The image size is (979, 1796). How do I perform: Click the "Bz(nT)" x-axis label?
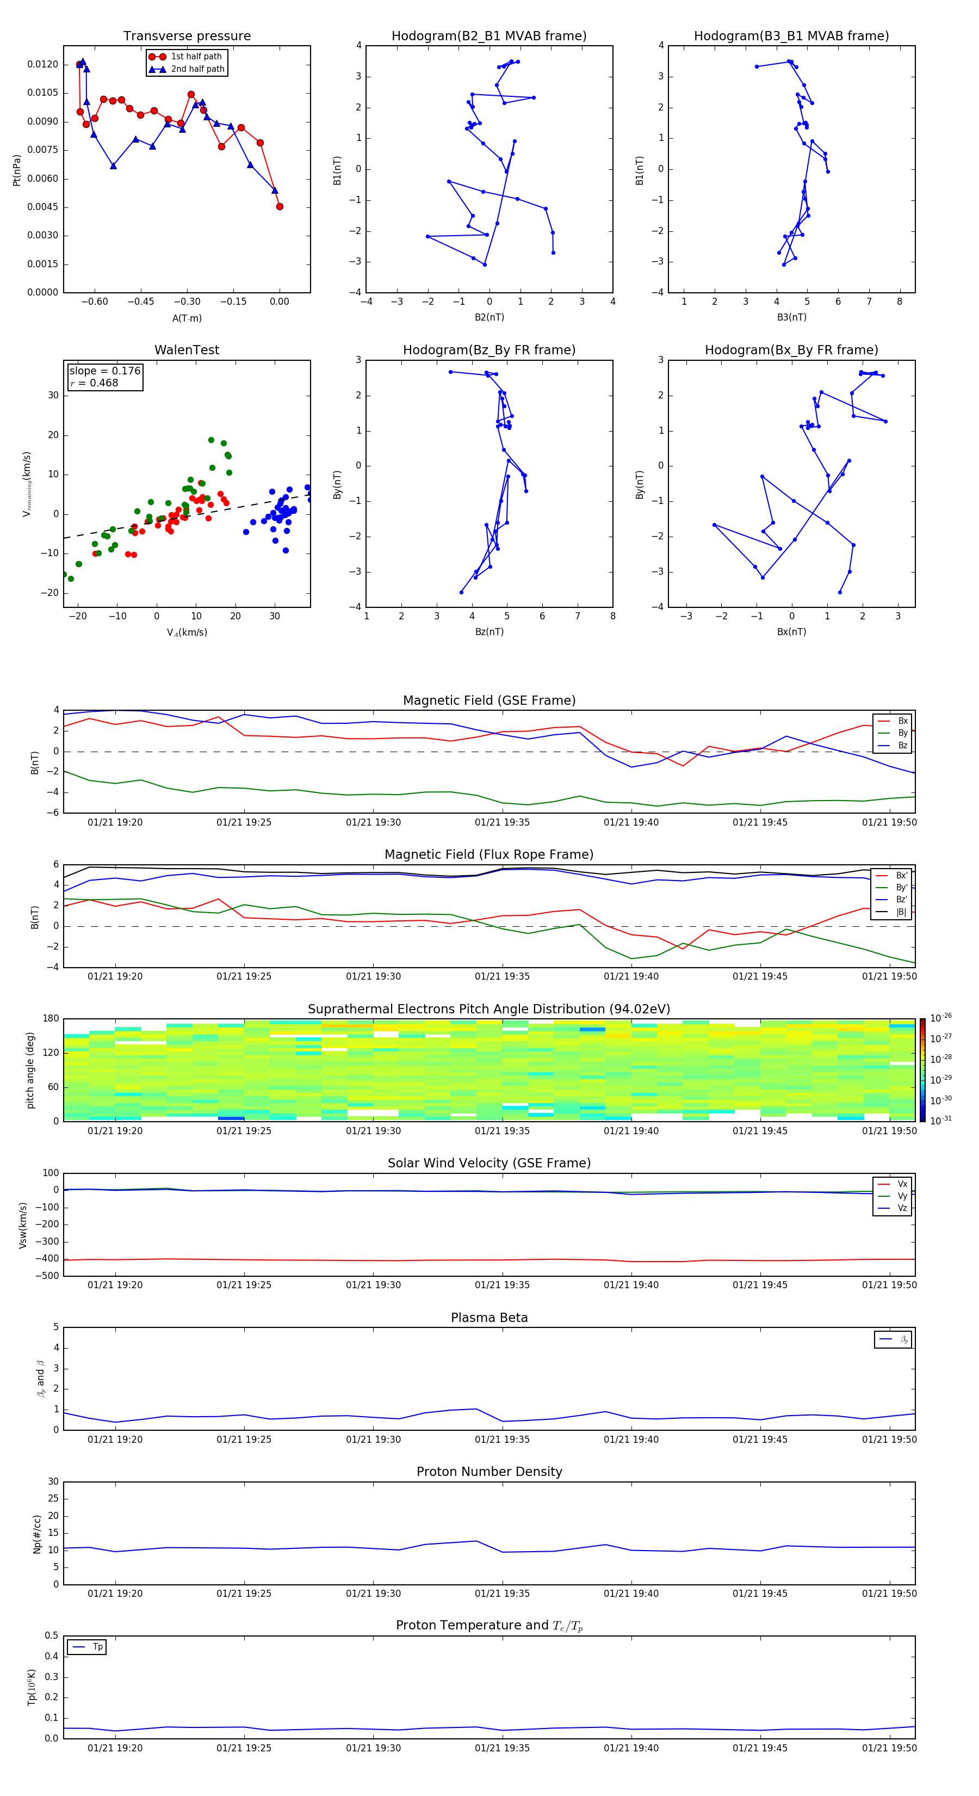[489, 632]
